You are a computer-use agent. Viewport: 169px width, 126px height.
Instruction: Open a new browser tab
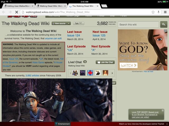tap(104, 6)
